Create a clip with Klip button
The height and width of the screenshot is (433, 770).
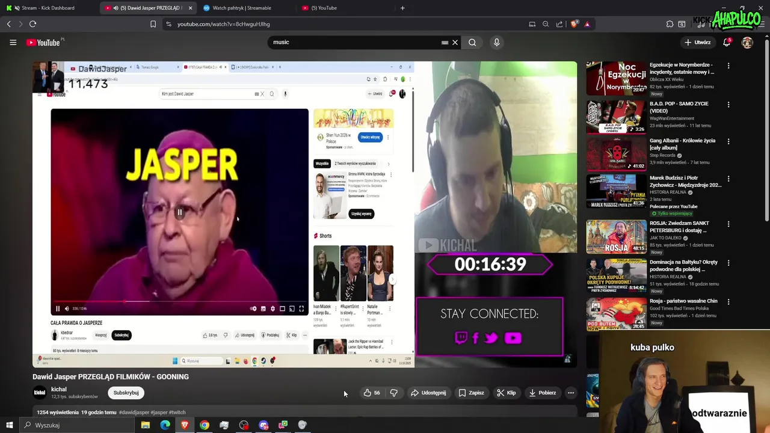pyautogui.click(x=506, y=393)
